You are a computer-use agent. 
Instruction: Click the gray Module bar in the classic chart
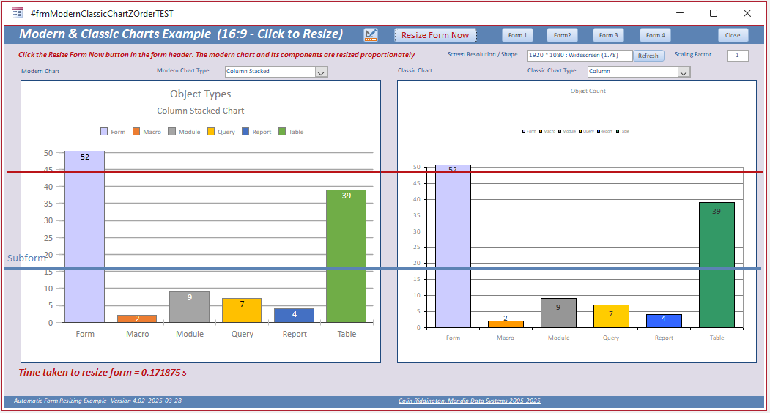[558, 313]
